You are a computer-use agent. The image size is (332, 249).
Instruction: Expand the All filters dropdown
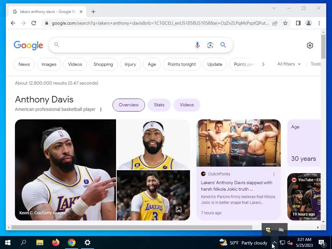(x=289, y=64)
